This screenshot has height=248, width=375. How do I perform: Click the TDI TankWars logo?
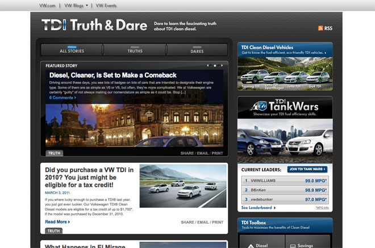click(x=285, y=106)
